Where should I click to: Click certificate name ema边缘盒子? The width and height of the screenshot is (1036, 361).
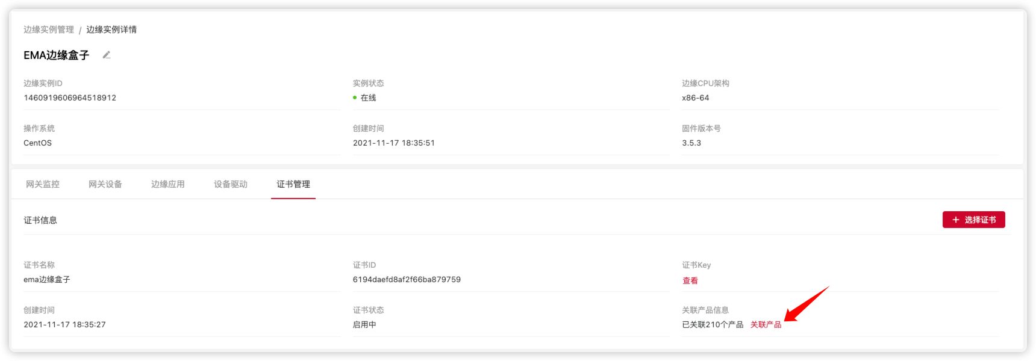(47, 279)
